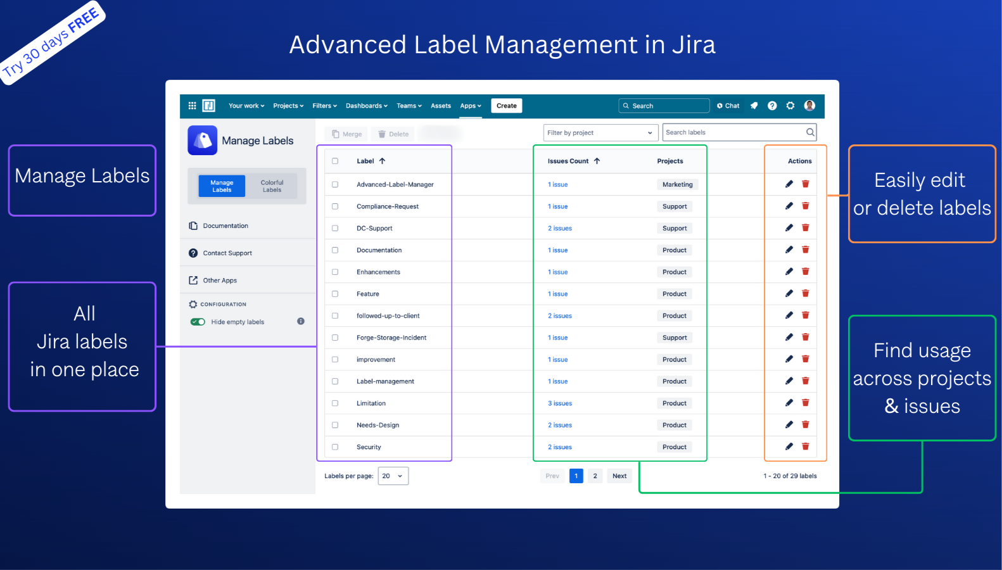This screenshot has height=570, width=1002.
Task: Toggle the Hide empty labels switch
Action: click(198, 322)
